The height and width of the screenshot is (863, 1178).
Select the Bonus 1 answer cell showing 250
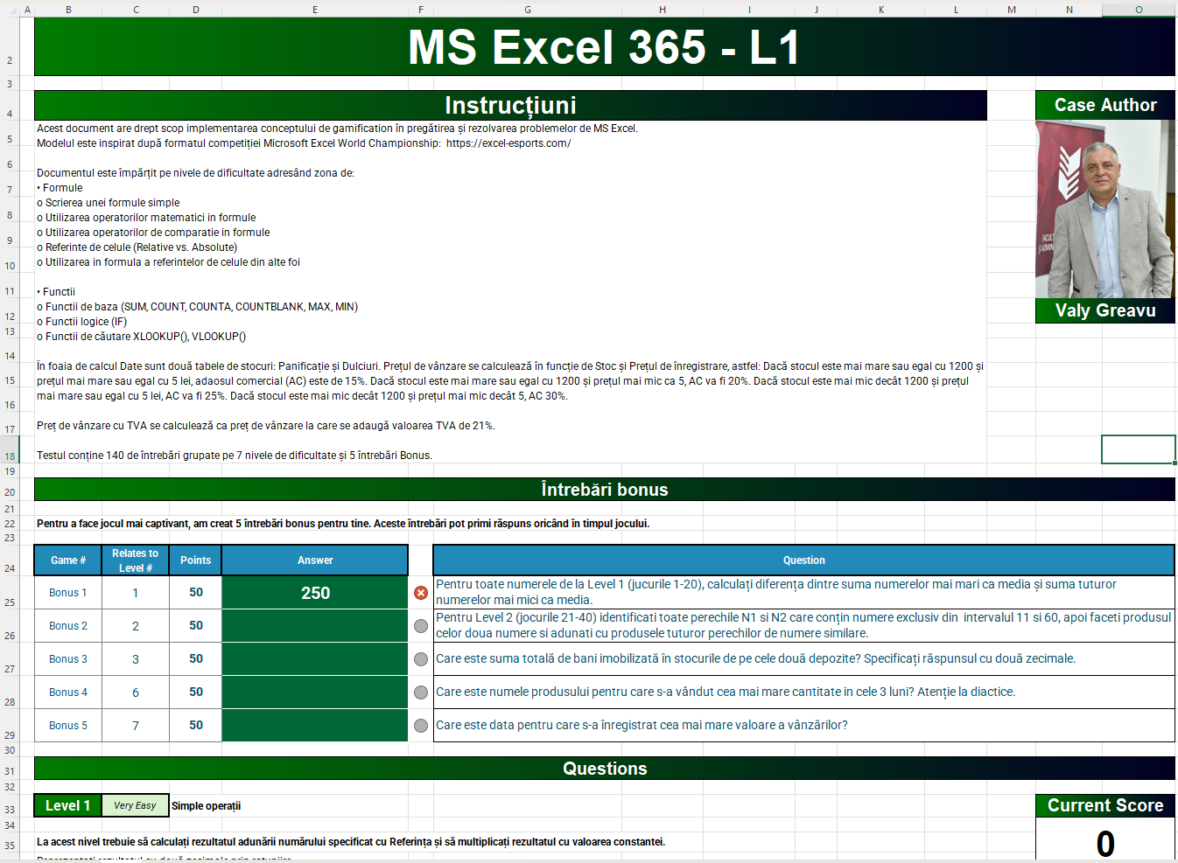click(x=315, y=593)
